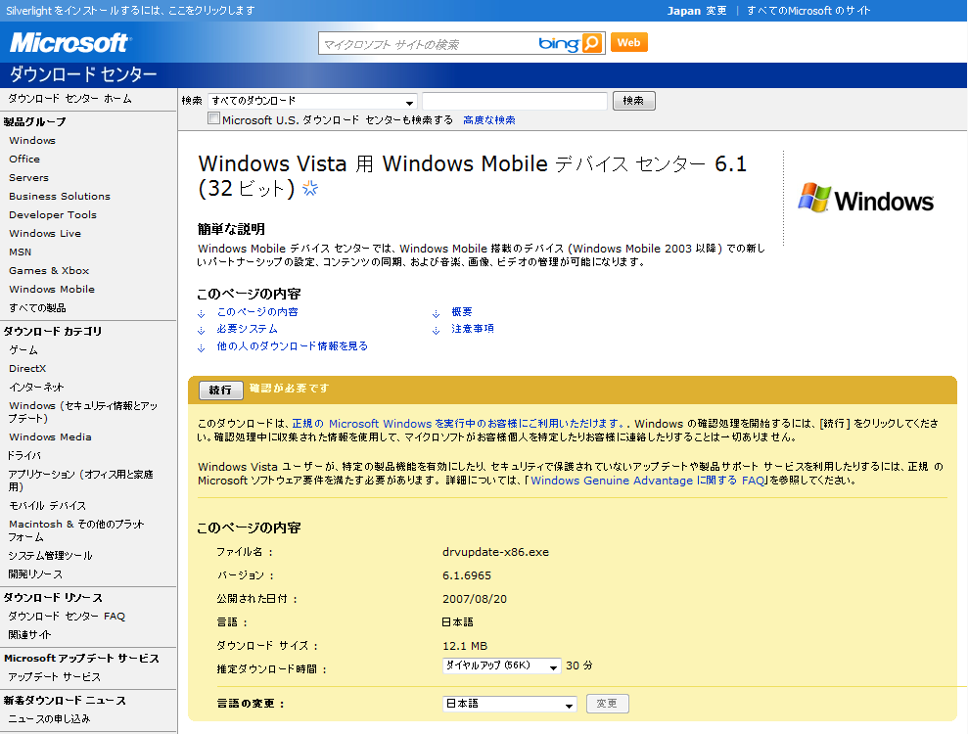Select Windows under 製品グループ

[32, 141]
